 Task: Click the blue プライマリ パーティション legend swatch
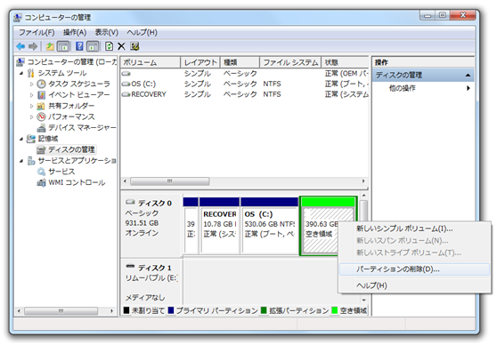pos(171,310)
